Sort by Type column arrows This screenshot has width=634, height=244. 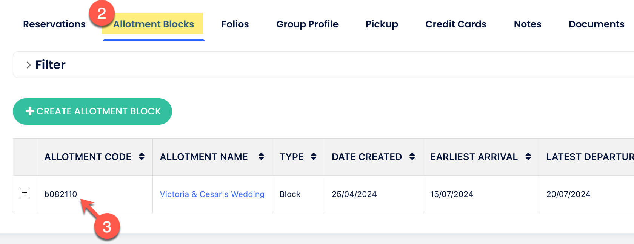pos(314,157)
